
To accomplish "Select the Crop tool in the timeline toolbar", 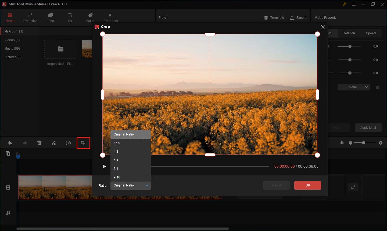I will 83,143.
